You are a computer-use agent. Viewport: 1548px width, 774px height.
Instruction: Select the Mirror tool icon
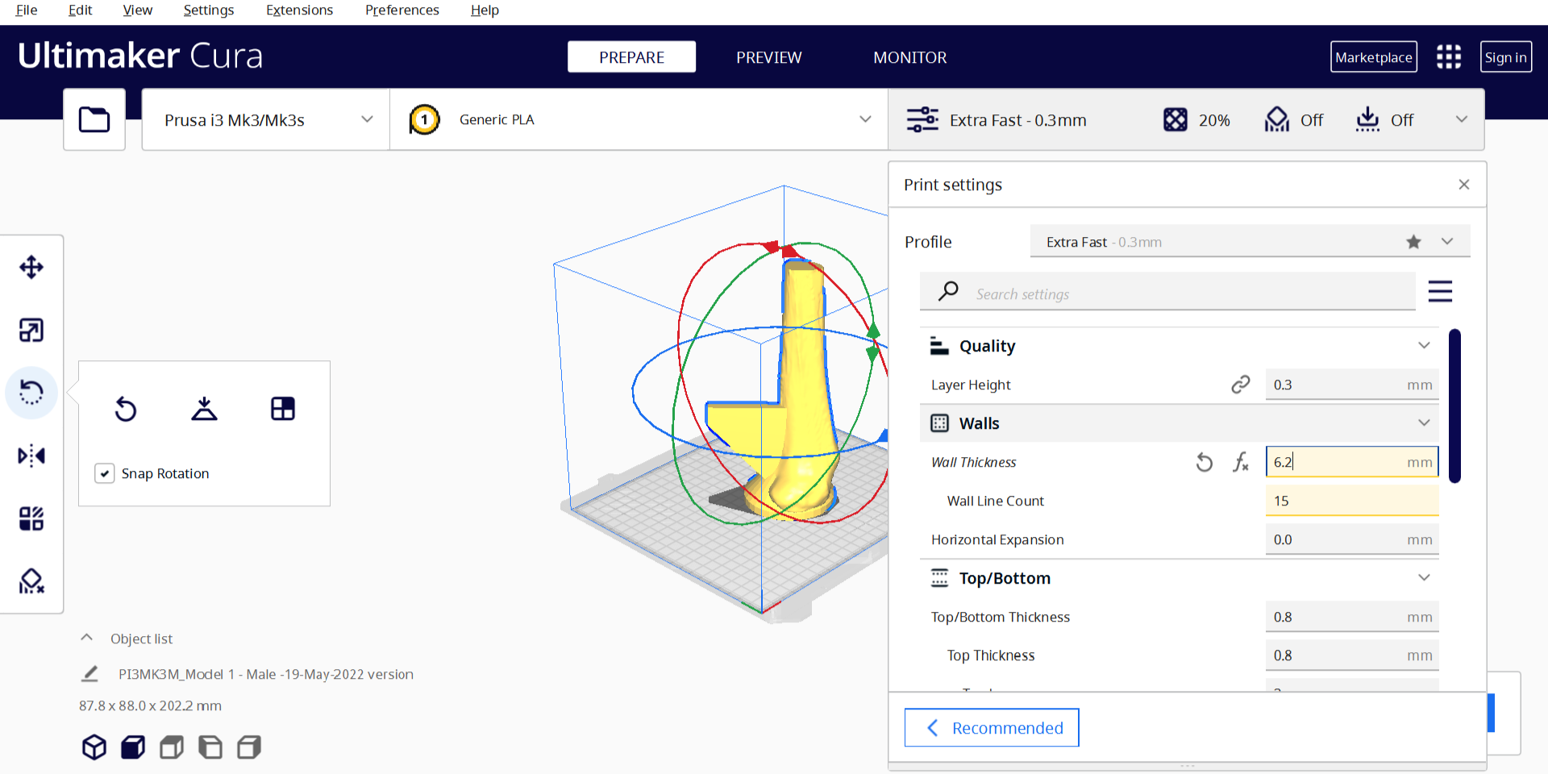click(x=31, y=456)
